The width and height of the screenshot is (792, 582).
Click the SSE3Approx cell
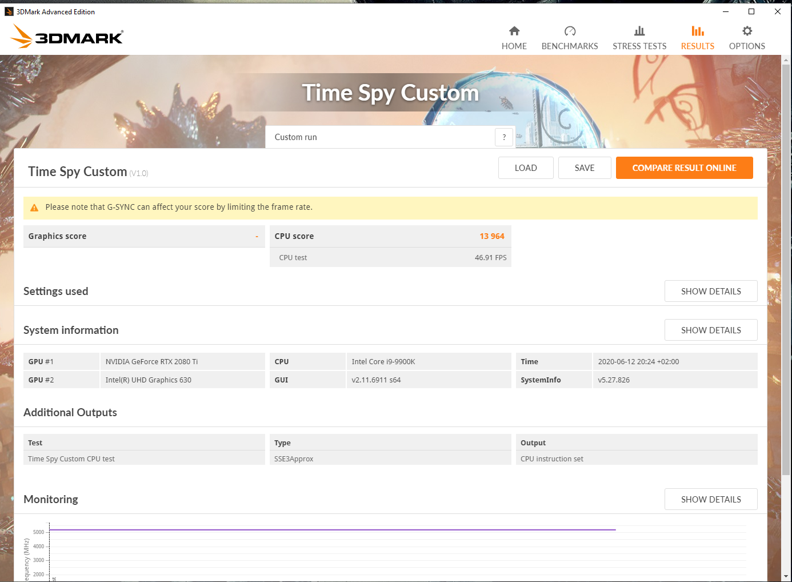click(390, 459)
